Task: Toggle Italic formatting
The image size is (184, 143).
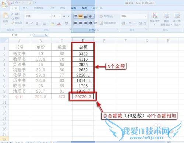Action: tap(32, 23)
